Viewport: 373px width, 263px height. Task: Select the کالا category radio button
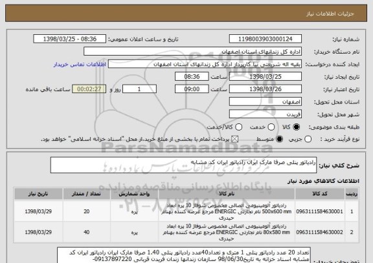[x=296, y=127]
